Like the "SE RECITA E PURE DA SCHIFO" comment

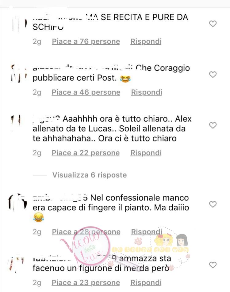(213, 24)
